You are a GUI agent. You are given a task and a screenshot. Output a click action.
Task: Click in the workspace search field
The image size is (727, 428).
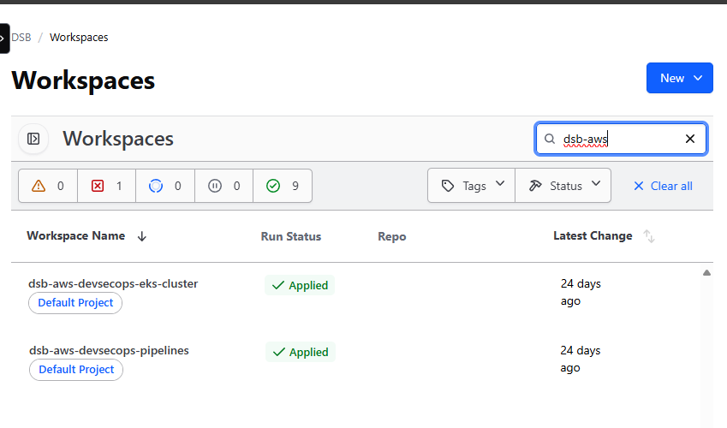pos(617,139)
